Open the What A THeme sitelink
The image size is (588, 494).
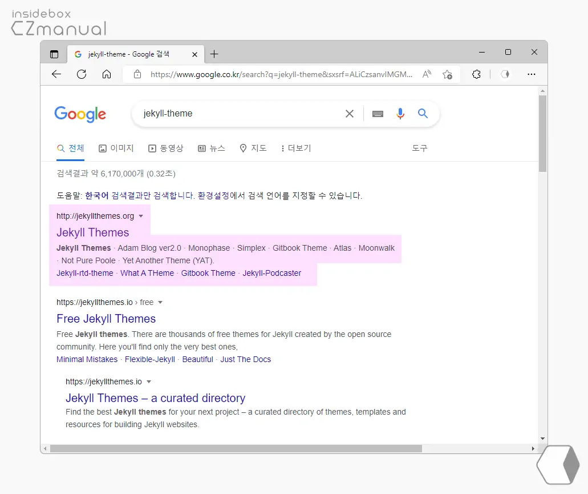(x=147, y=274)
